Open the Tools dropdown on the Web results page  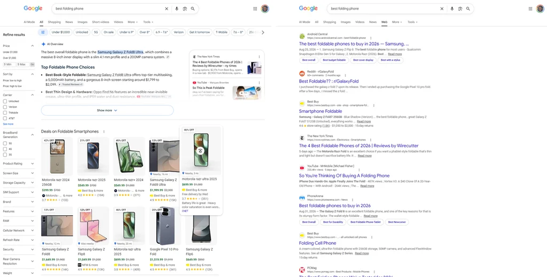tap(412, 22)
